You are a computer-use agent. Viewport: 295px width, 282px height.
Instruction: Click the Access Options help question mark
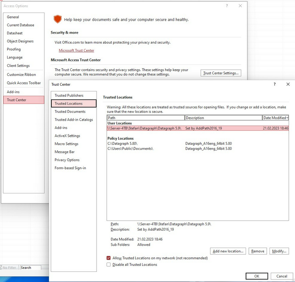click(227, 6)
